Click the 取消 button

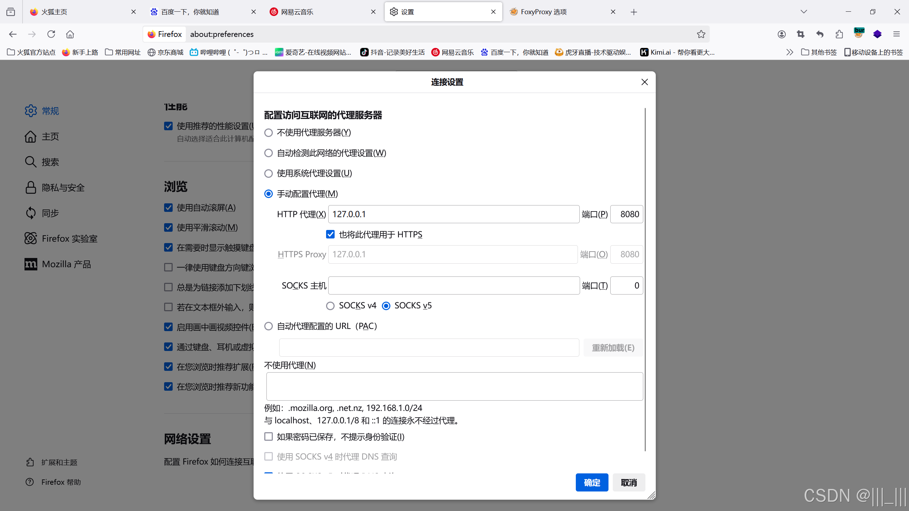pyautogui.click(x=629, y=482)
